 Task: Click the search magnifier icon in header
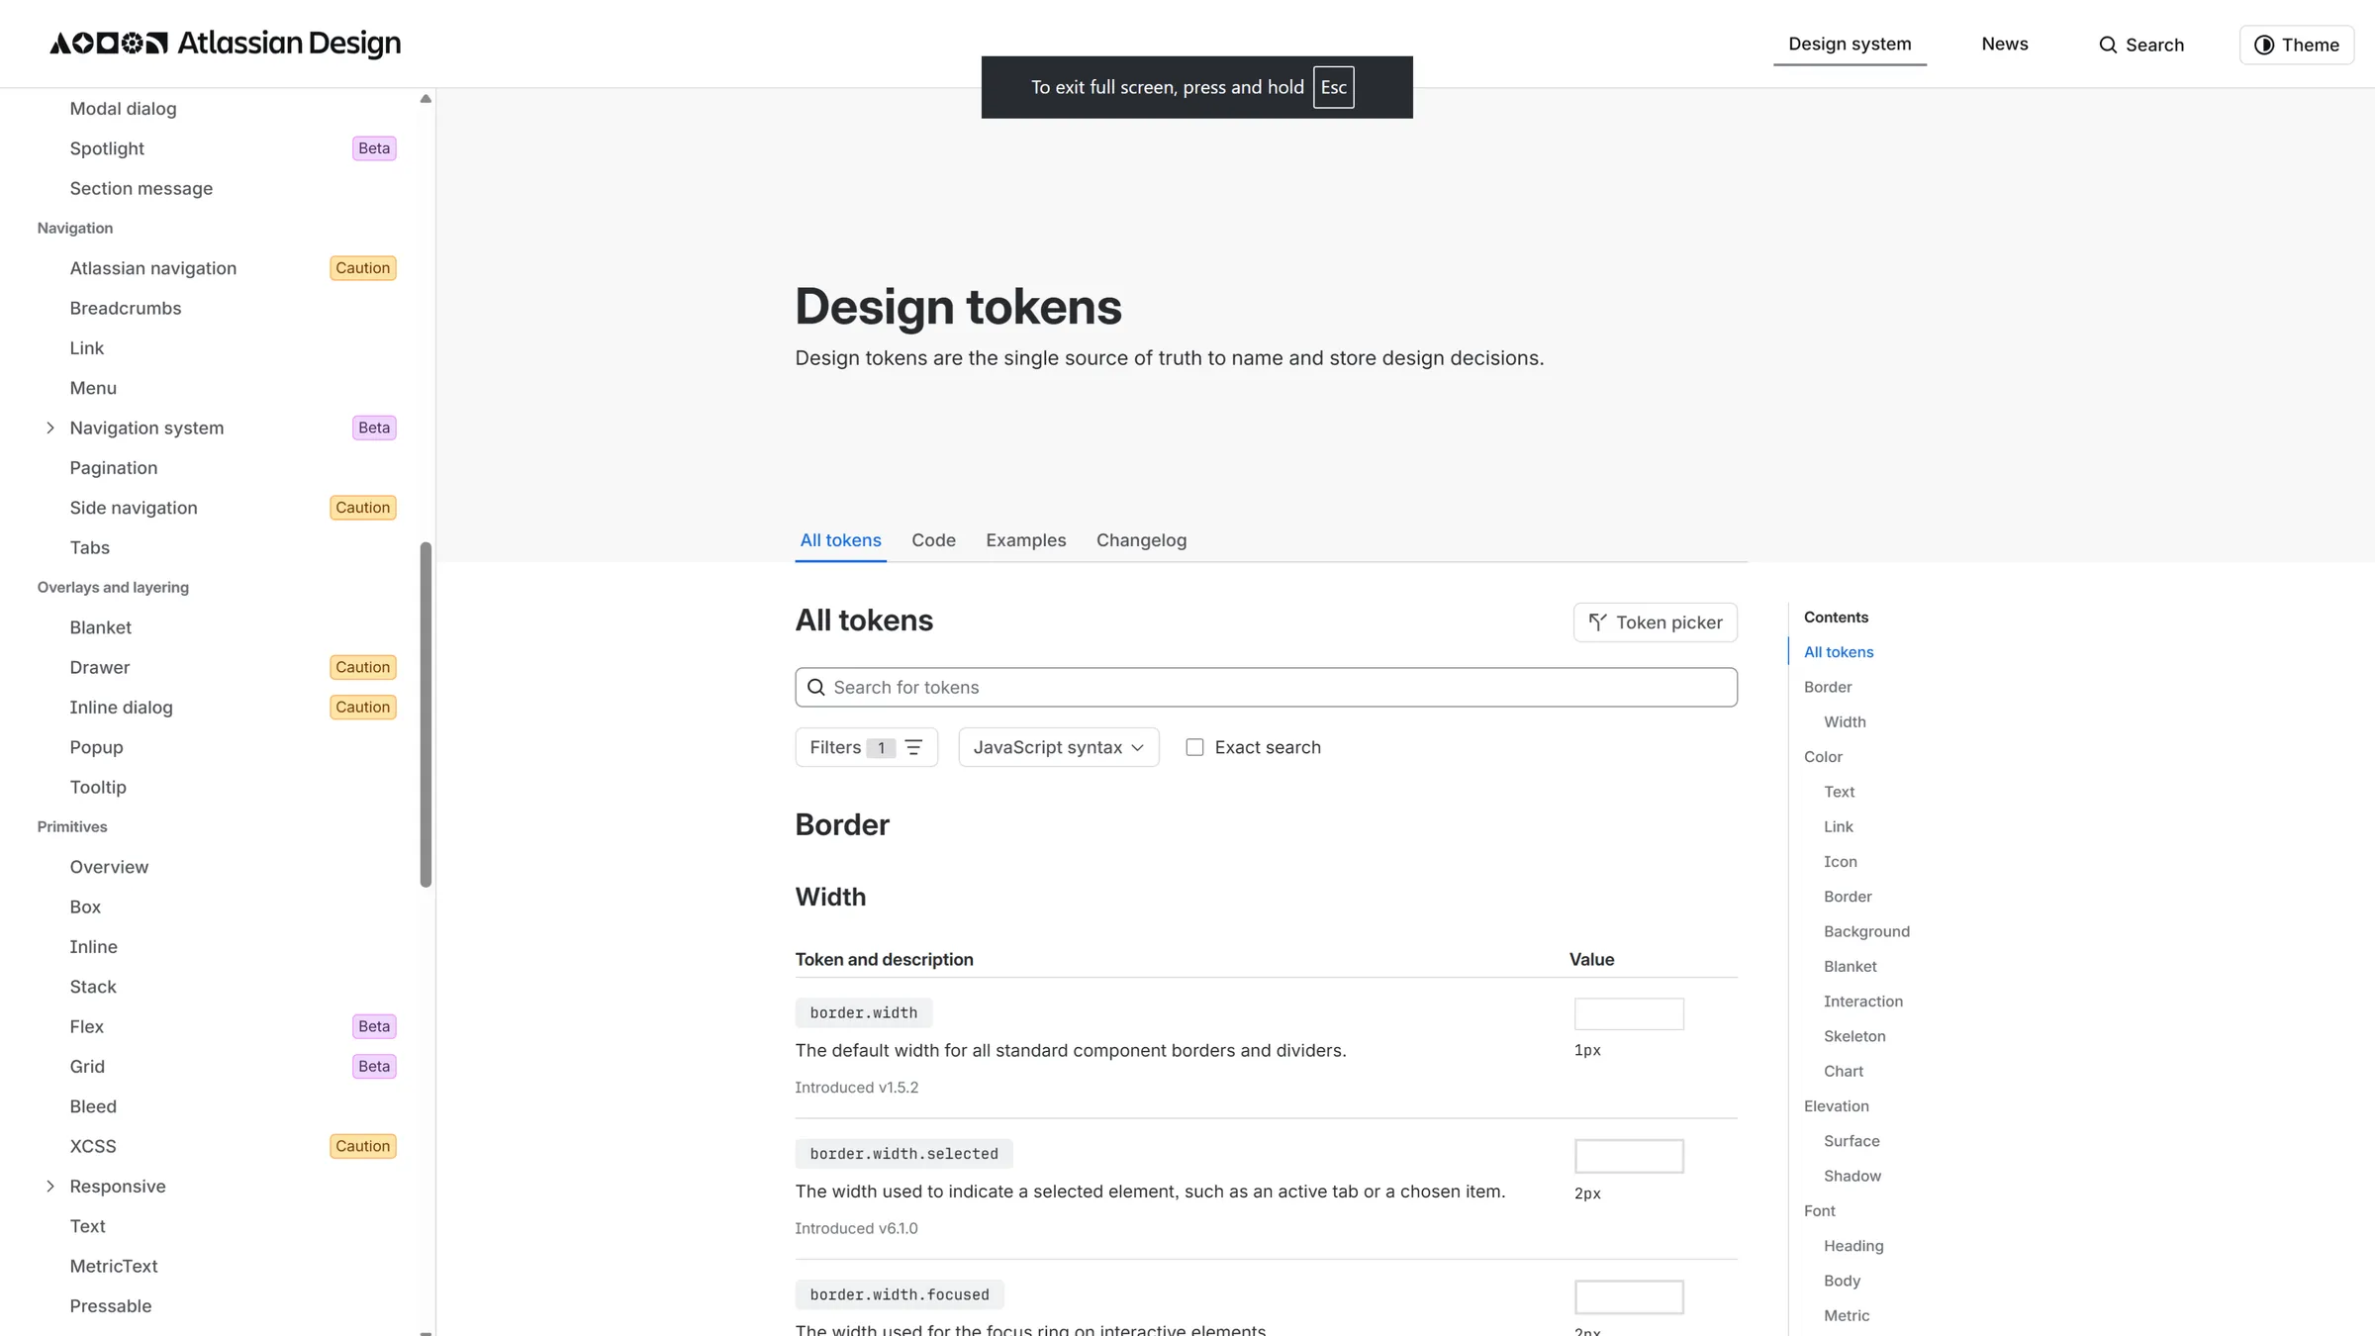click(2108, 45)
